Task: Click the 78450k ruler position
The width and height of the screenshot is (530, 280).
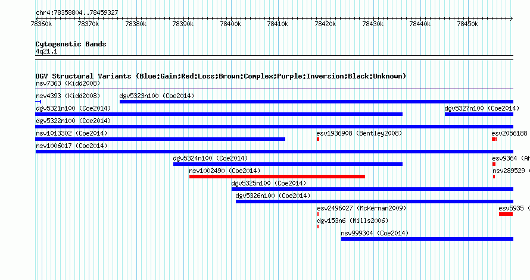Action: point(467,24)
